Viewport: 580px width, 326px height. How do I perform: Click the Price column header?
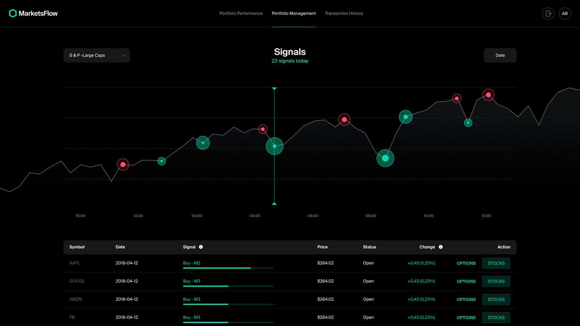pos(322,247)
